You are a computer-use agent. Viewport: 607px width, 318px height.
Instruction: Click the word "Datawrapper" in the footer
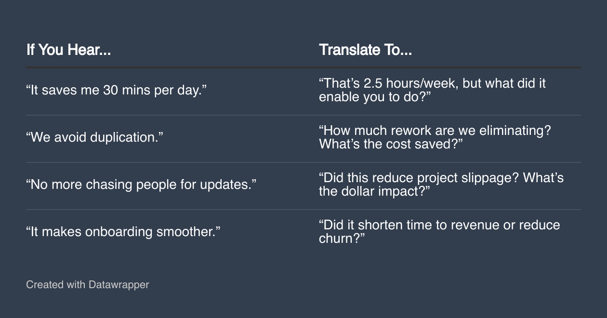(x=119, y=285)
